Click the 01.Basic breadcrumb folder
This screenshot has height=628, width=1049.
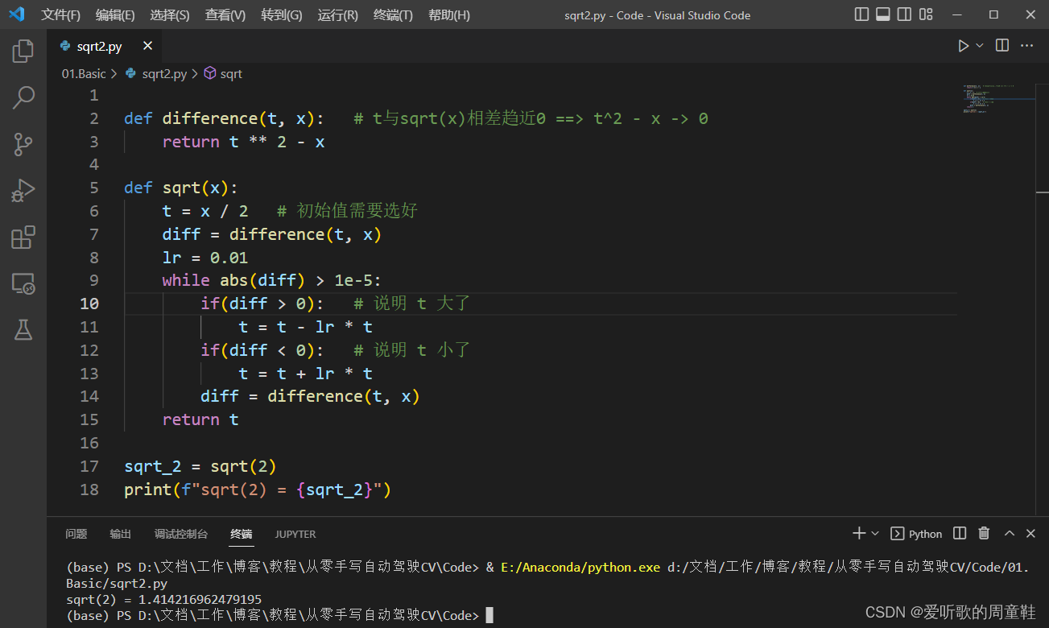tap(84, 73)
